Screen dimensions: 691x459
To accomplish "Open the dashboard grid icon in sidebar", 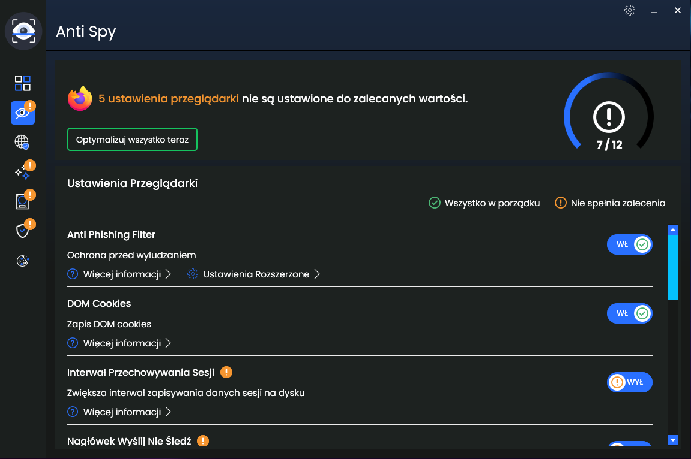I will coord(22,83).
